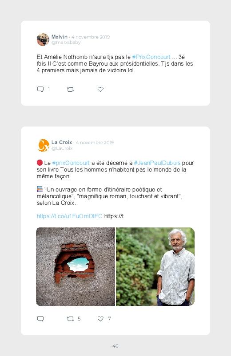The width and height of the screenshot is (231, 356).
Task: Follow the t.co/u1FuOmDtFC link
Action: tap(69, 216)
